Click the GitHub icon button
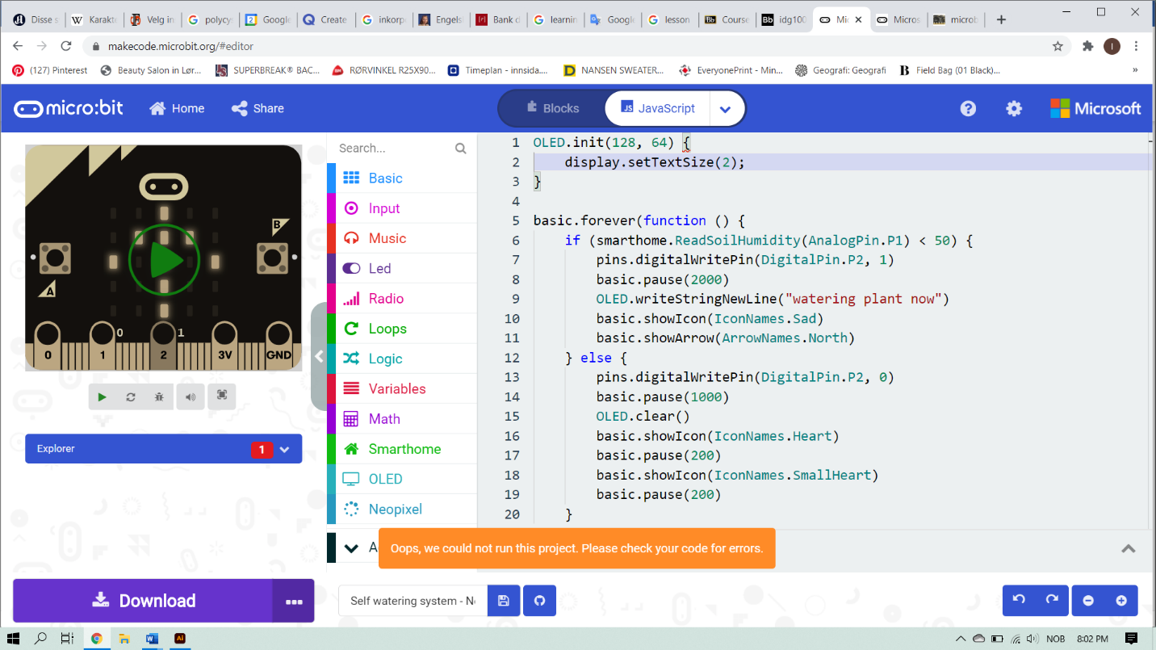The width and height of the screenshot is (1156, 650). click(540, 601)
